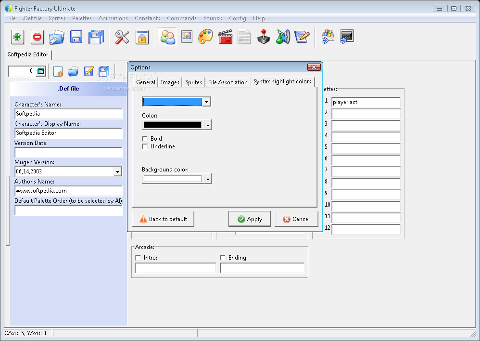Click the white Background color swatch
This screenshot has height=341, width=480.
point(173,179)
